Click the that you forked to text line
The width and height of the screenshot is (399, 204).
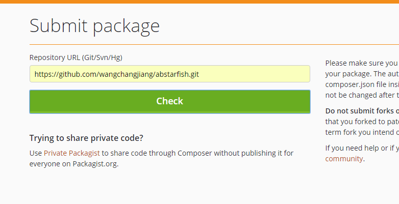pyautogui.click(x=362, y=122)
